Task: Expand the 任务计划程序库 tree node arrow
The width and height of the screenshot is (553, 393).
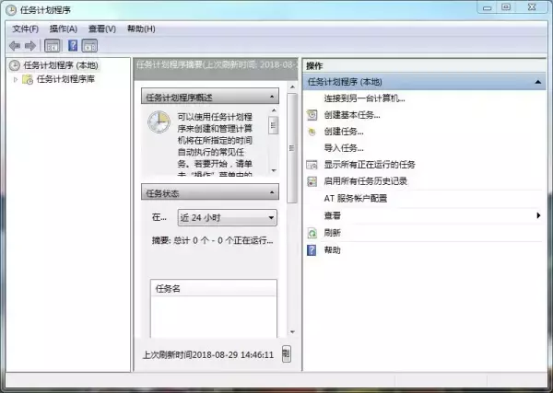Action: pyautogui.click(x=15, y=79)
